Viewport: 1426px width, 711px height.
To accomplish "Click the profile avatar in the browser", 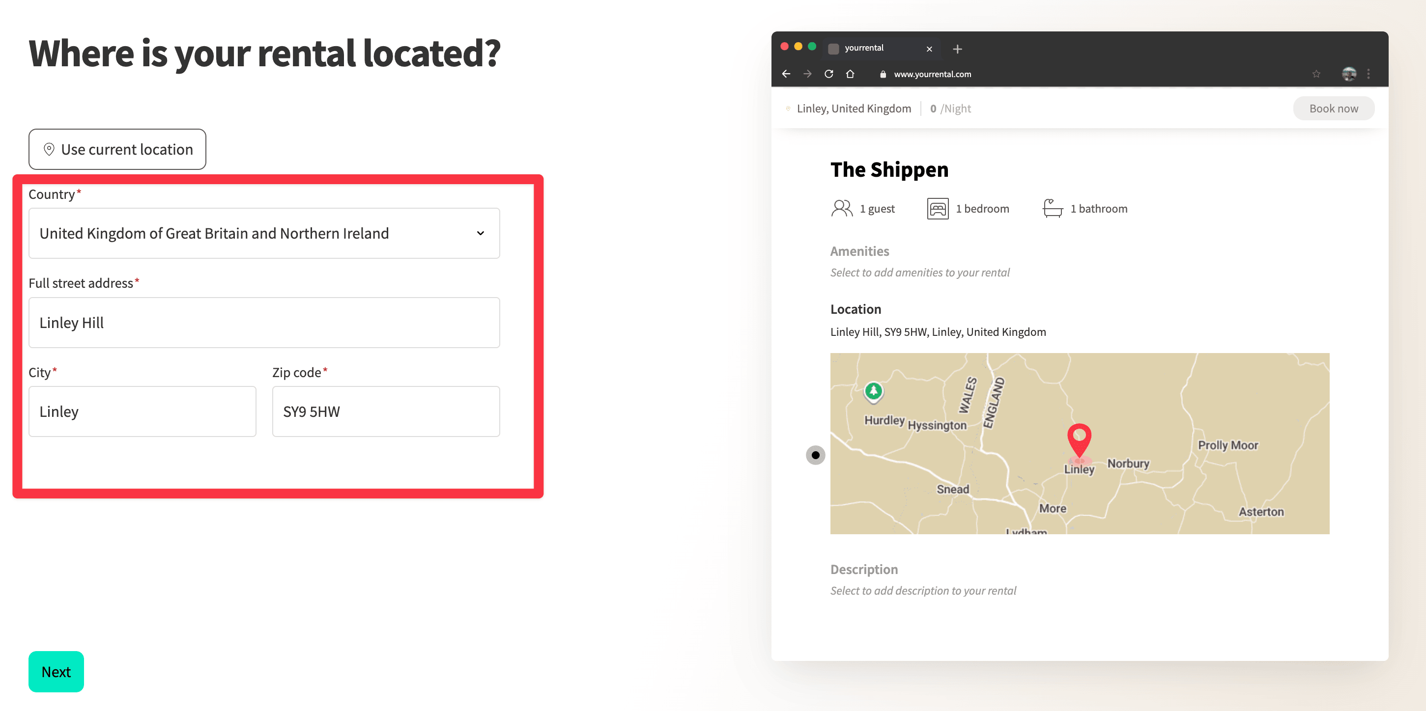I will pos(1349,74).
